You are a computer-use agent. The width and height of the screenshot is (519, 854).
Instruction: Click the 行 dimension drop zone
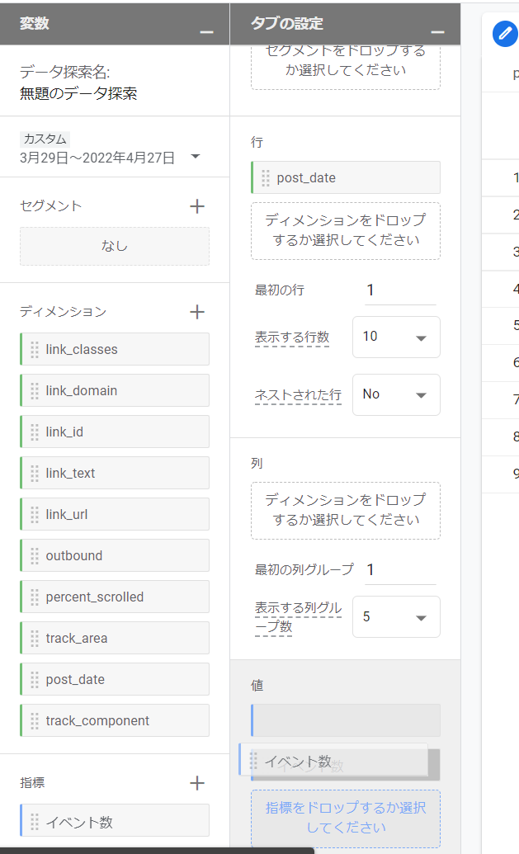click(346, 231)
